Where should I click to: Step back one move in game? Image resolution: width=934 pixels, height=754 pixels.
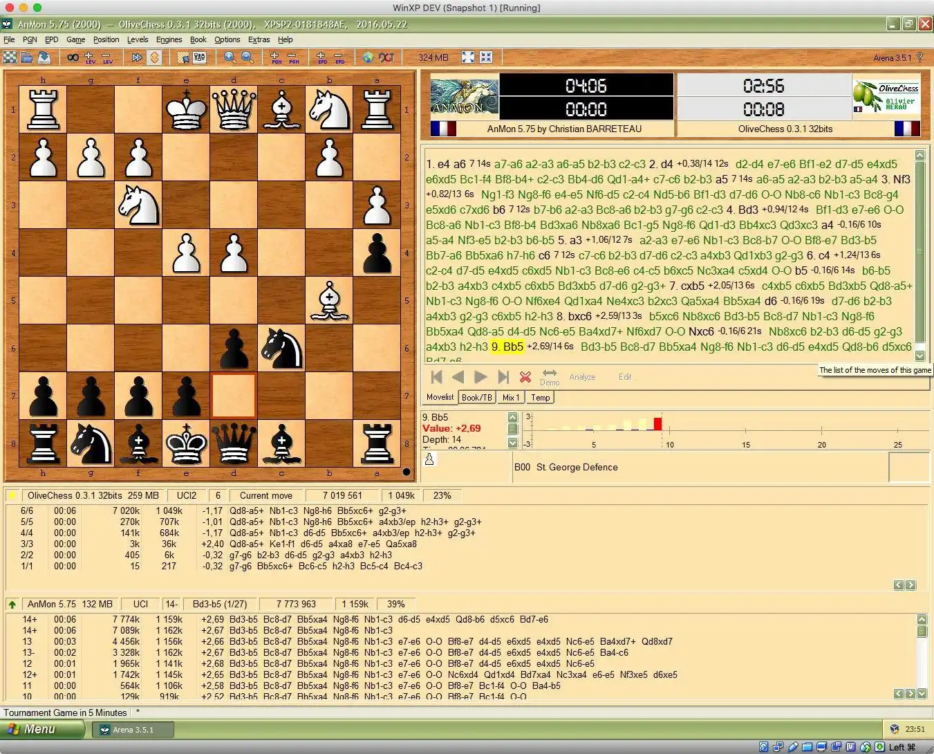click(x=458, y=377)
